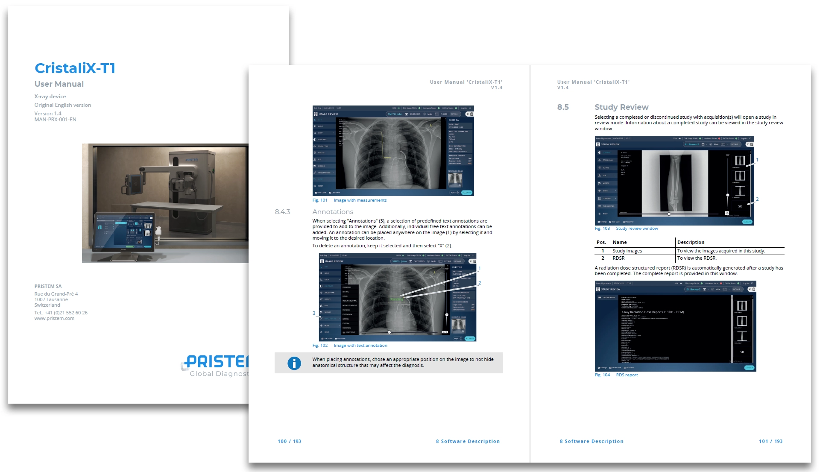Open the Tag Browser in Fig. 104 screenshot
This screenshot has height=472, width=820.
[x=607, y=298]
